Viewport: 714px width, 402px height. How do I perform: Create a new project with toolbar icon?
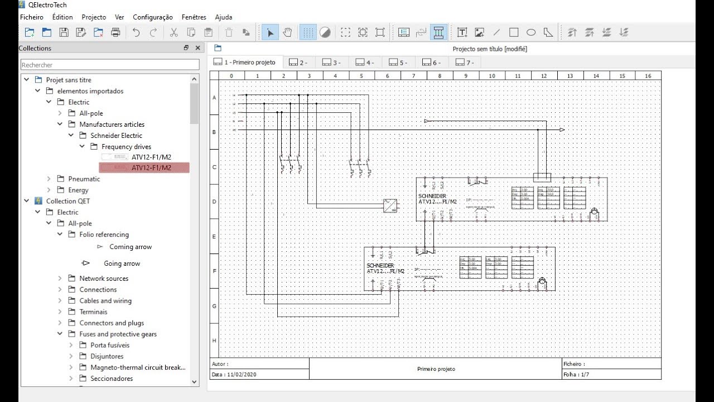pos(30,32)
